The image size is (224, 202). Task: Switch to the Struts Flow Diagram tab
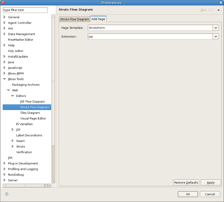pos(75,19)
